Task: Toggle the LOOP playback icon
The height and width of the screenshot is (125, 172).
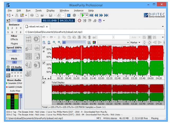Action: click(x=8, y=21)
